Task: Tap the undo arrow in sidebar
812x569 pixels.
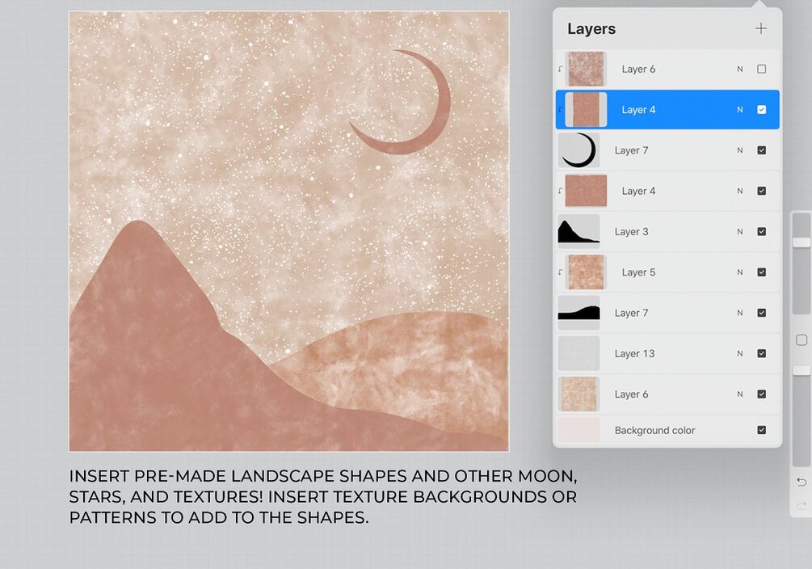Action: 801,483
